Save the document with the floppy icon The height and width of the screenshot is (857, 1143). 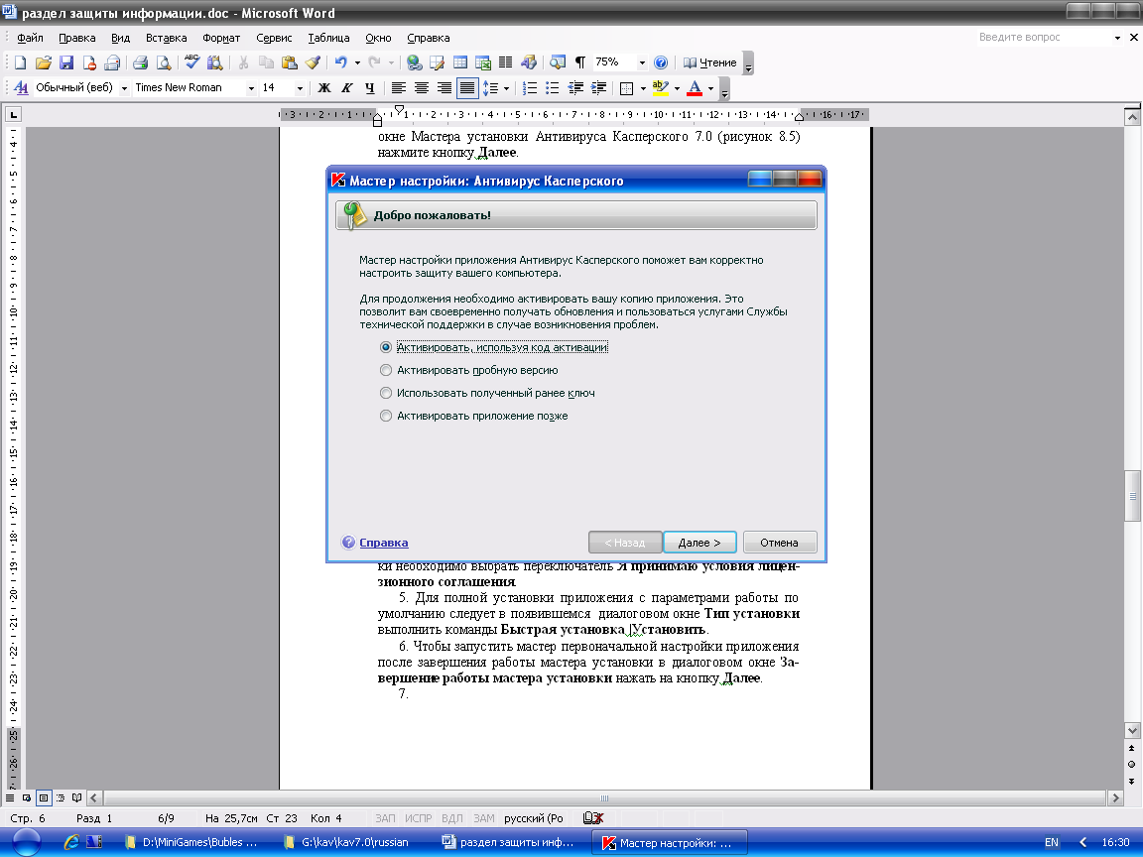pyautogui.click(x=66, y=62)
